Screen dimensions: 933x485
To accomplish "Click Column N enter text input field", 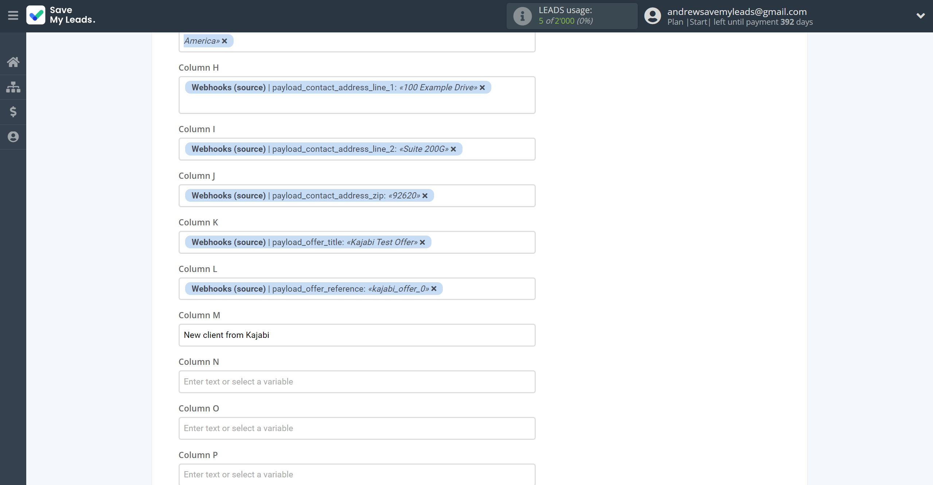I will click(357, 382).
